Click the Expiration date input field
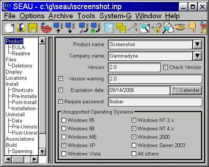Viewport: 209px width, 167px height. (139, 90)
